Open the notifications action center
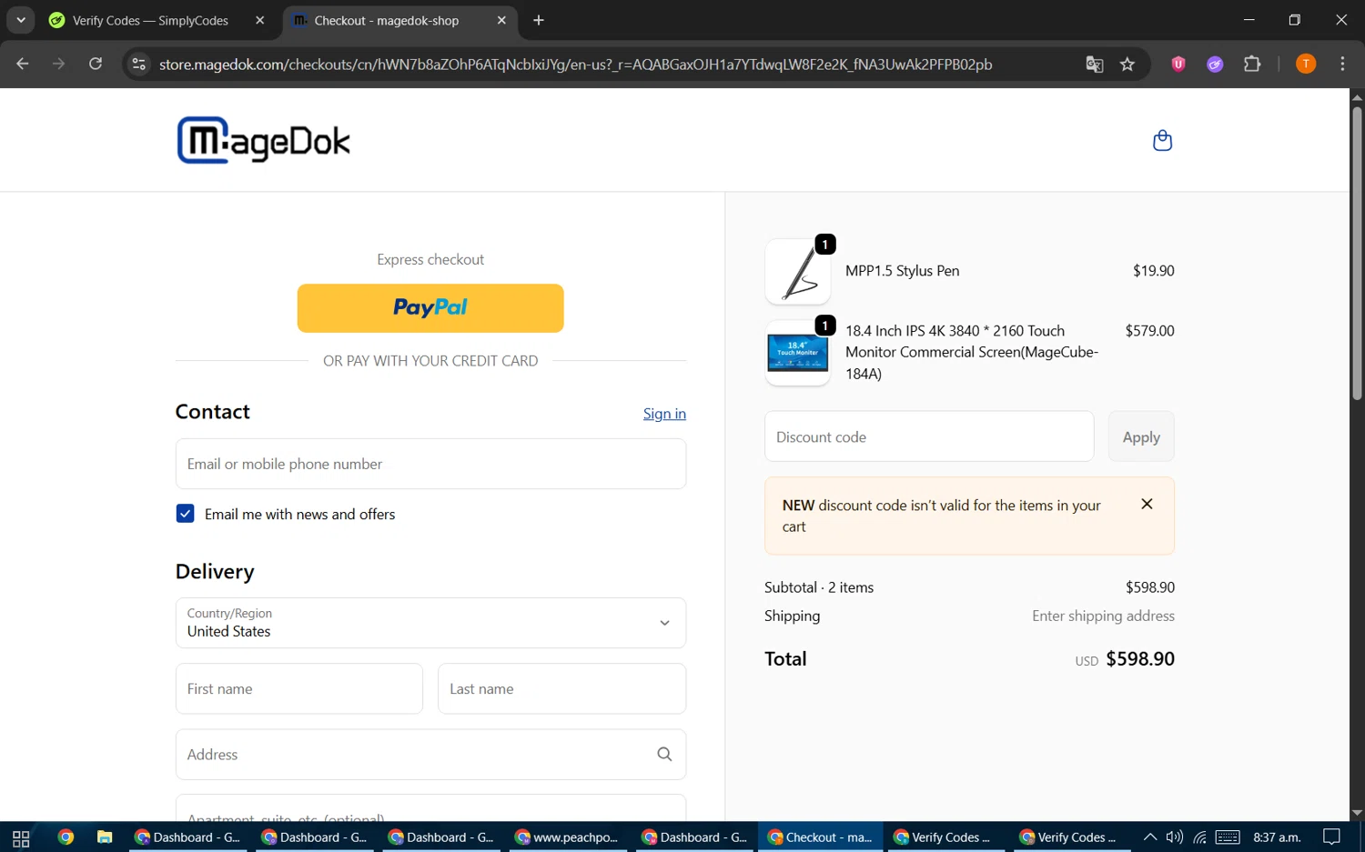This screenshot has width=1365, height=852. [x=1332, y=837]
